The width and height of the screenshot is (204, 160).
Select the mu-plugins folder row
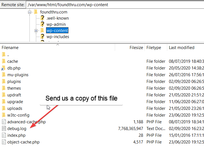(102, 75)
